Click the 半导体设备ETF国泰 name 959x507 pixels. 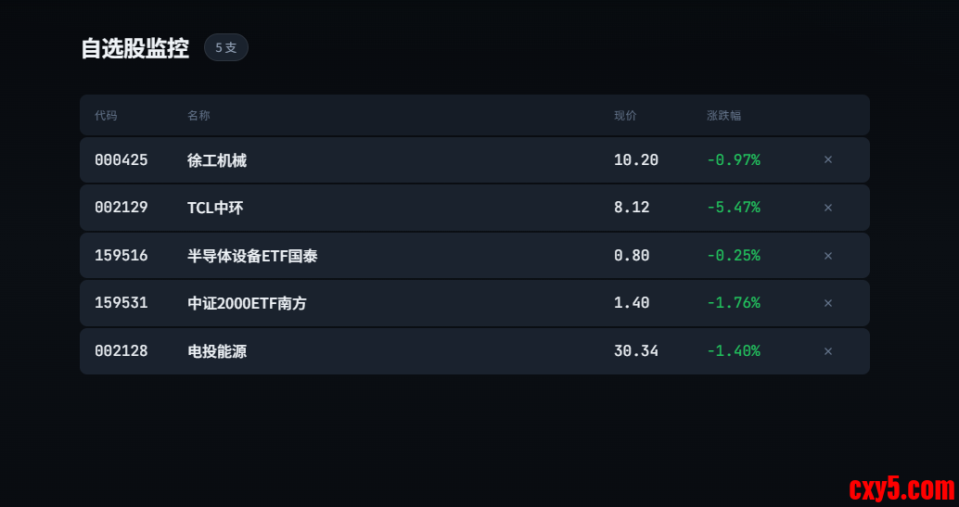pyautogui.click(x=252, y=256)
